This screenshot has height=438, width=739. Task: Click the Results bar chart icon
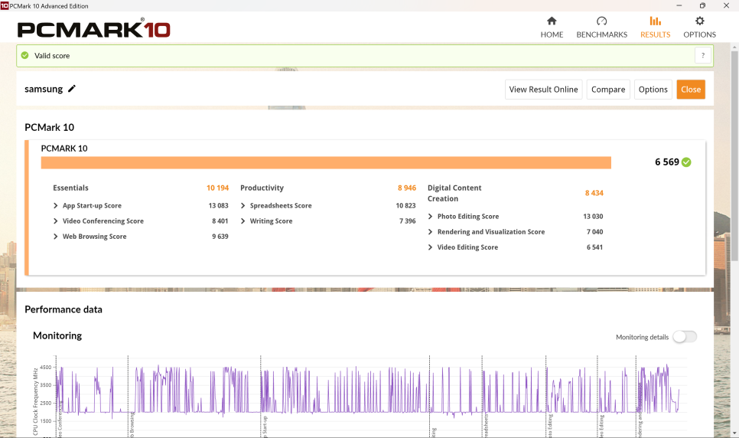point(655,21)
